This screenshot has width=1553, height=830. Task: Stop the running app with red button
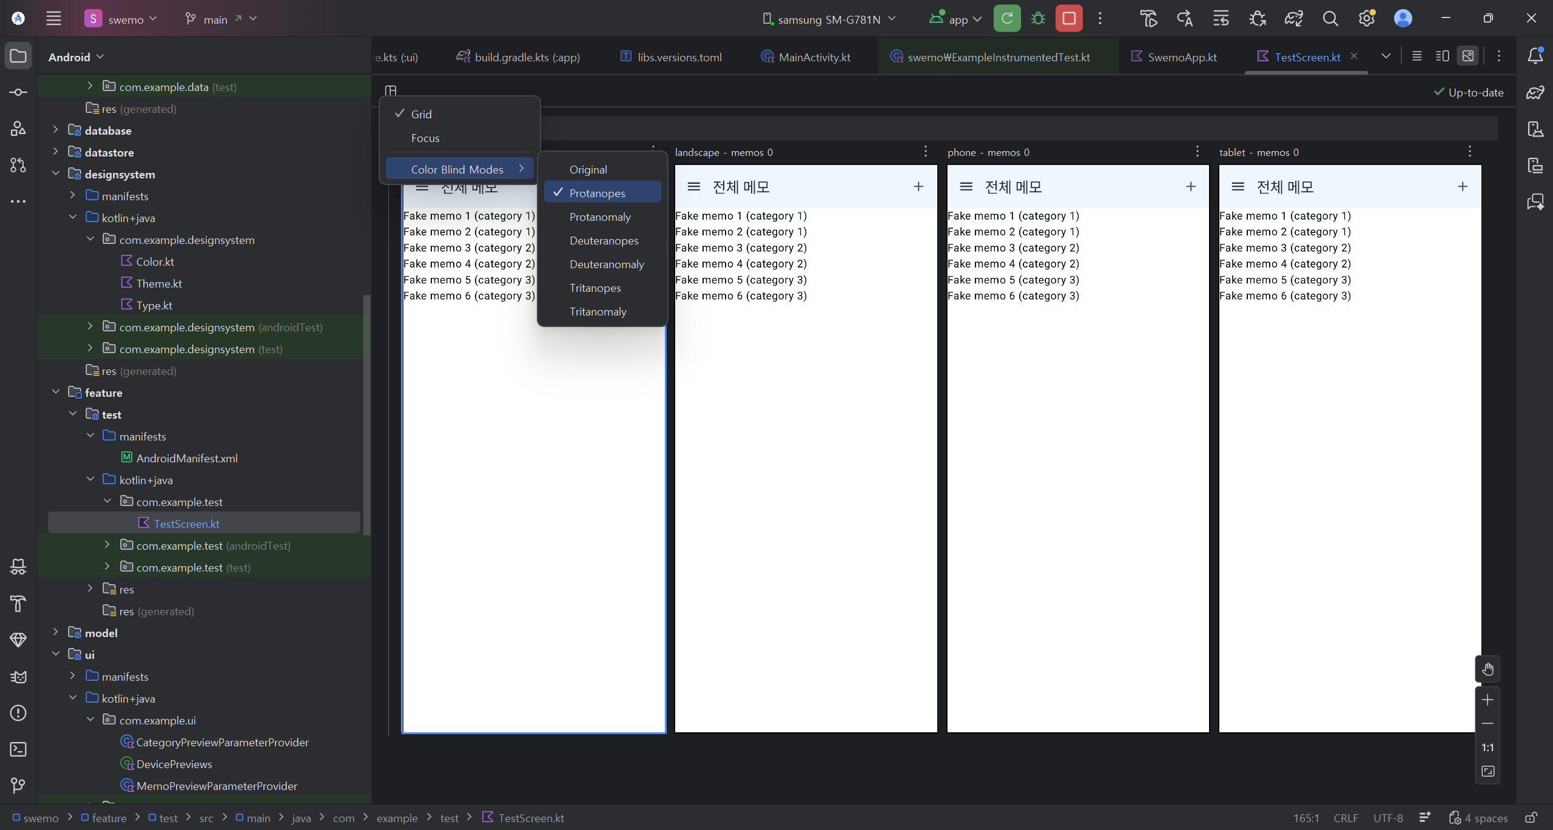(x=1069, y=19)
